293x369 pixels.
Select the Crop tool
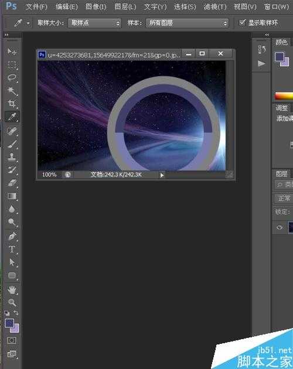(x=12, y=103)
